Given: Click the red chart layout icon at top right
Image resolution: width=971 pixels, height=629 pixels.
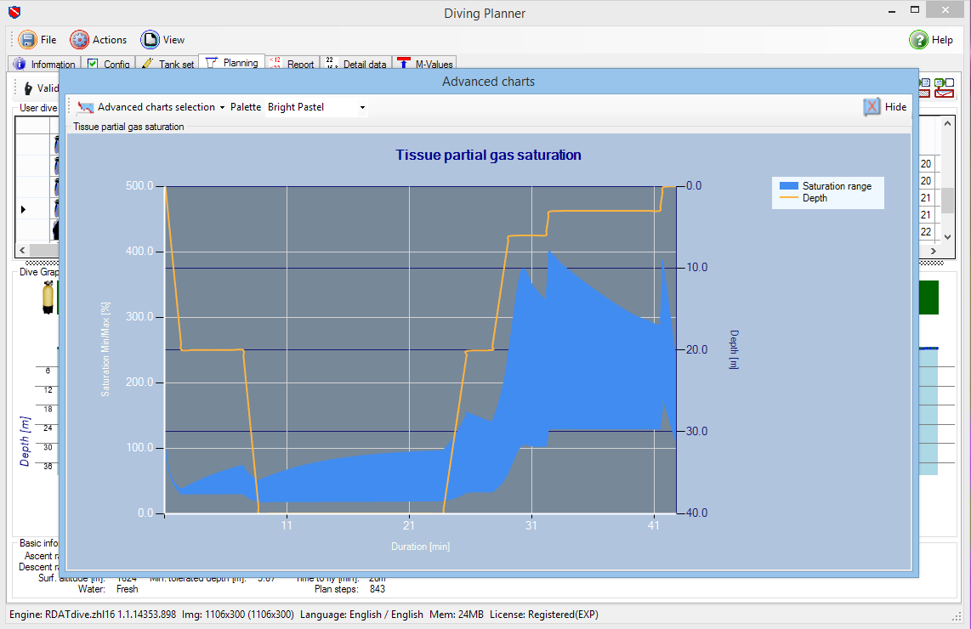Looking at the screenshot, I should (x=943, y=93).
